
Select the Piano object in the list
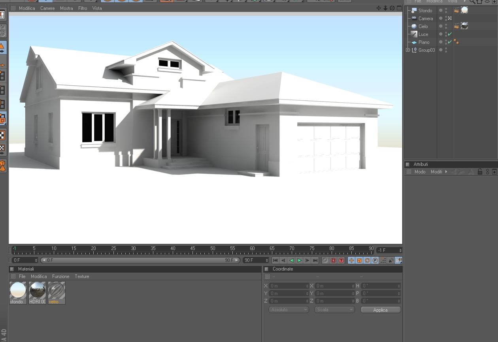424,42
